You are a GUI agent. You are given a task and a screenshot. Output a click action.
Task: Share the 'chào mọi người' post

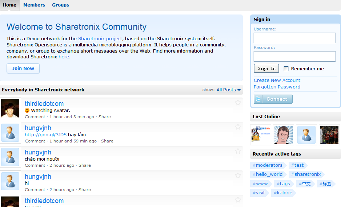(85, 165)
